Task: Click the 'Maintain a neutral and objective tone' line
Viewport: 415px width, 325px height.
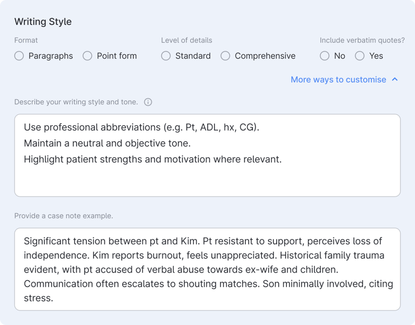Action: pyautogui.click(x=107, y=143)
